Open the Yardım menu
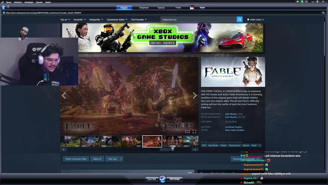Viewport: 328px width, 185px height. [x=48, y=2]
